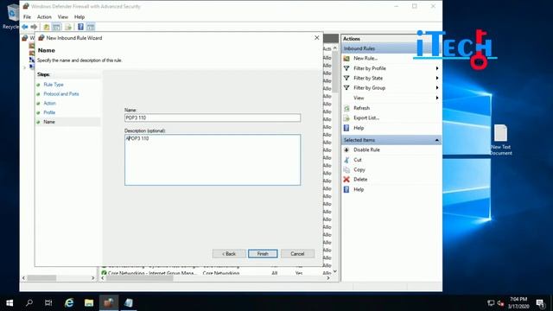Click the blue Help toolbar icon
This screenshot has width=553, height=311.
[x=80, y=27]
